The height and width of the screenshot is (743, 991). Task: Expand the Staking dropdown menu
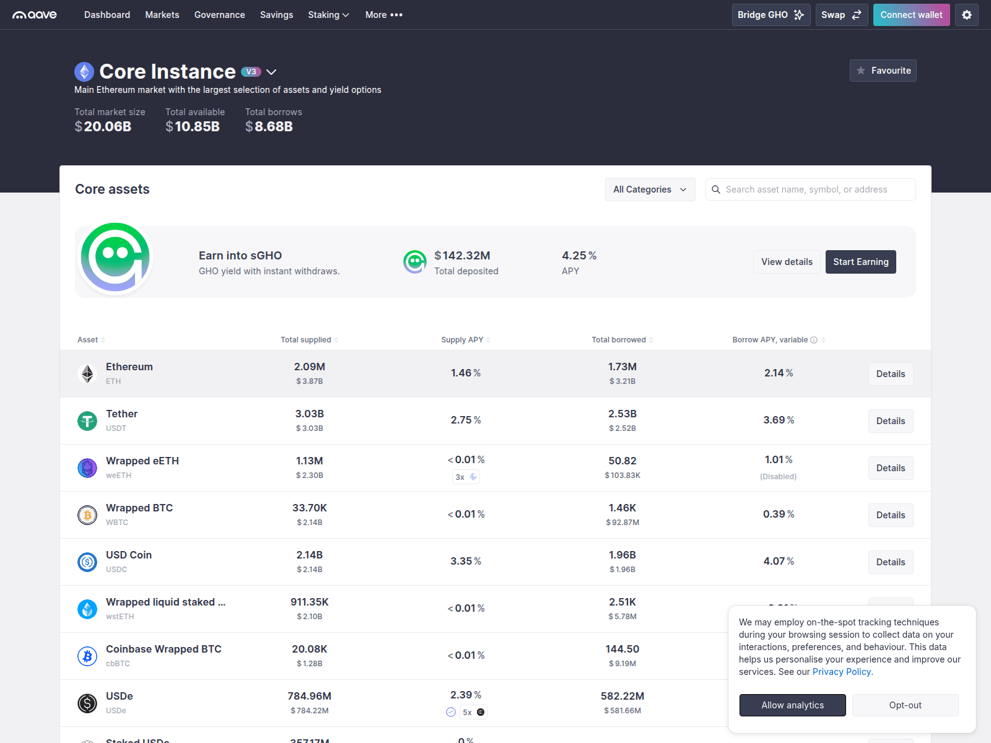[x=329, y=15]
